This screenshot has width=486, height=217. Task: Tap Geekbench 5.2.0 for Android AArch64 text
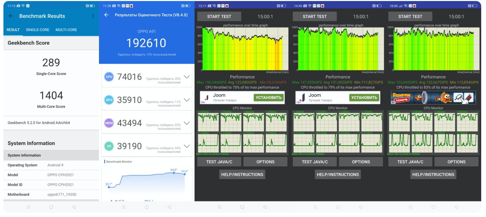pos(39,123)
